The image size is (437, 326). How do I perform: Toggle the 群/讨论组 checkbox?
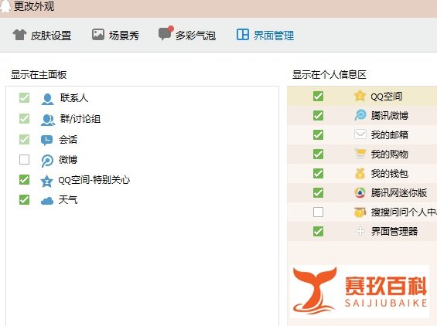point(24,119)
